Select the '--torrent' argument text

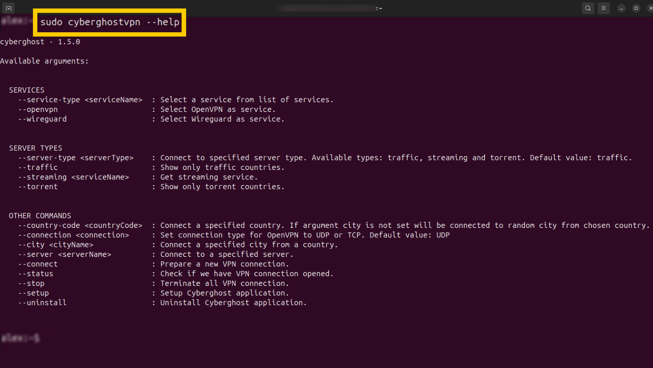tap(38, 187)
